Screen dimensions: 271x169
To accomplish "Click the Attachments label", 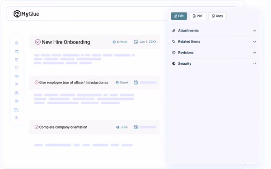I will click(188, 31).
